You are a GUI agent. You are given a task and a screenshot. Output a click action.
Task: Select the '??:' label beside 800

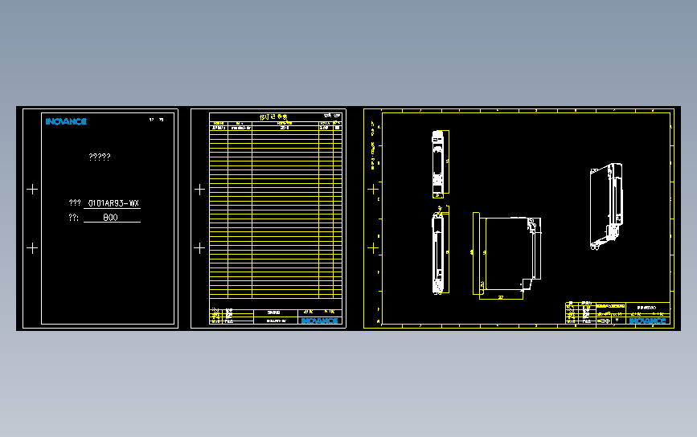(x=73, y=217)
